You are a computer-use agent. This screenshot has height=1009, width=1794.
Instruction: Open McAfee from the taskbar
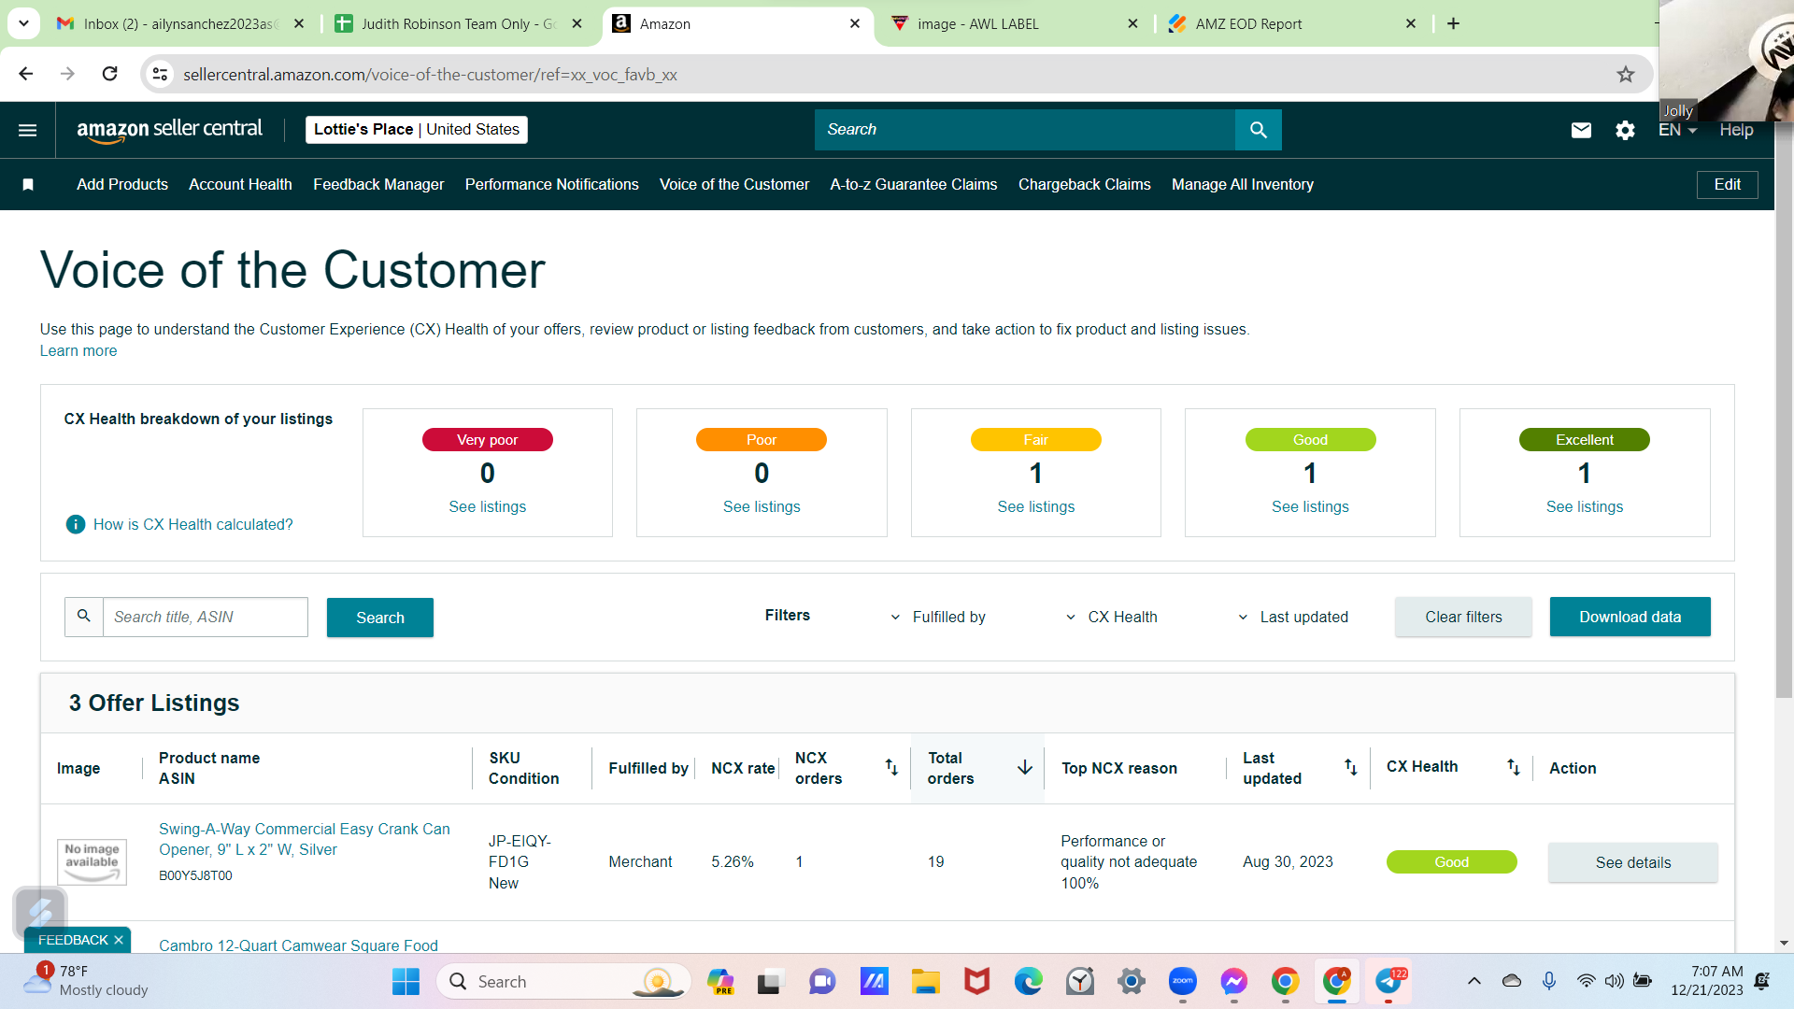(976, 982)
